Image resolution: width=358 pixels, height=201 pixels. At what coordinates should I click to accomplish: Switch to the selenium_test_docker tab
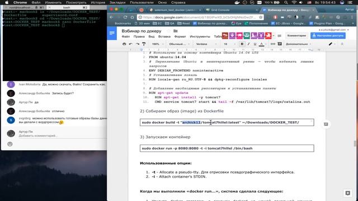[x=175, y=10]
